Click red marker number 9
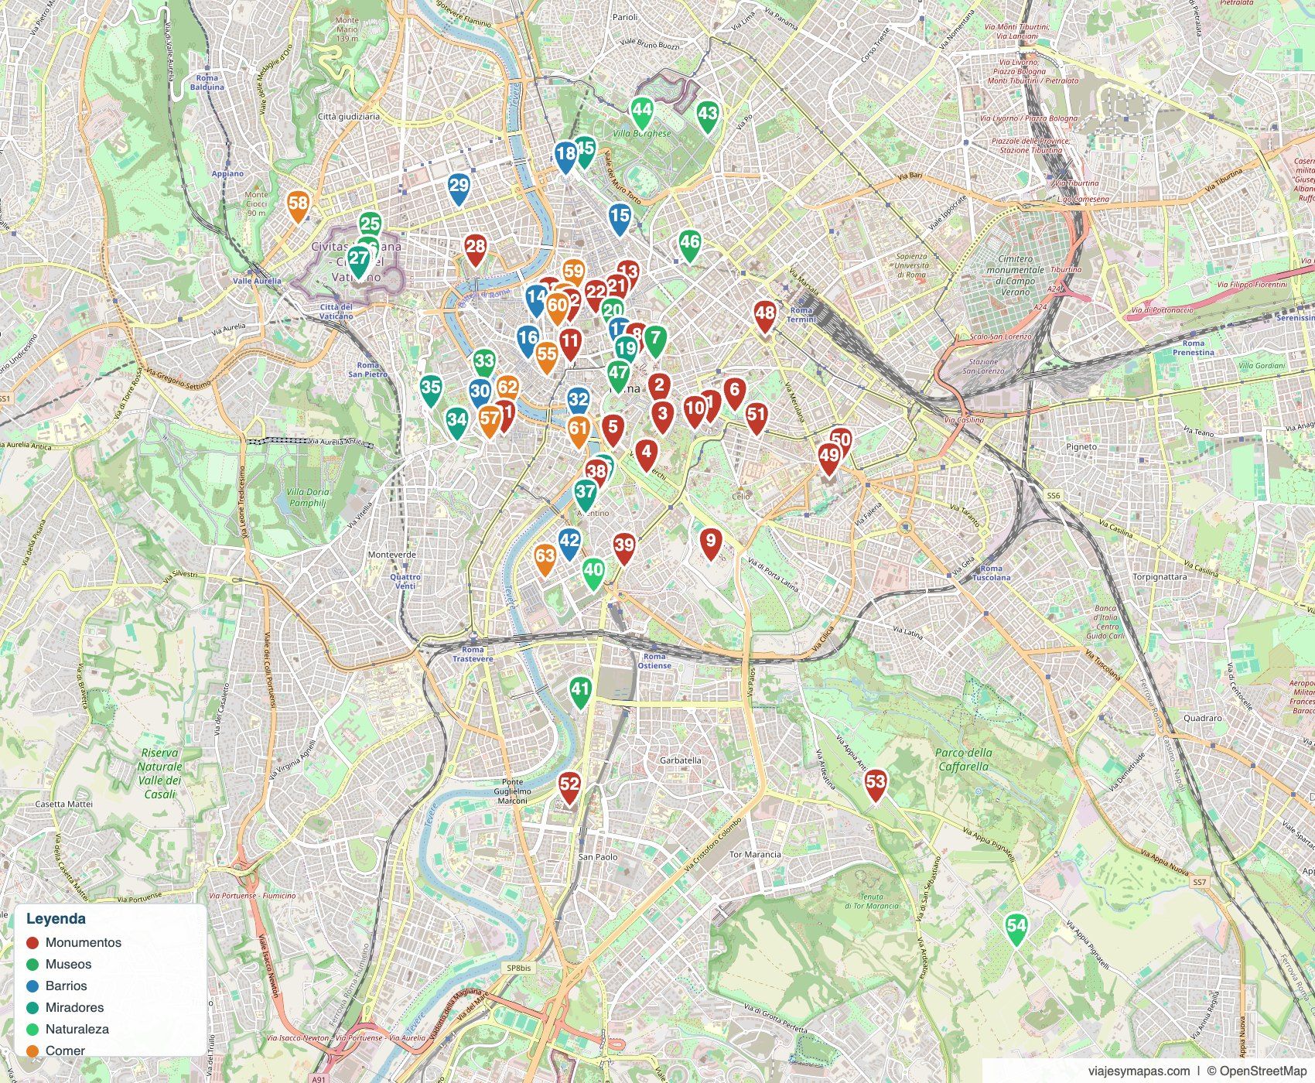1315x1083 pixels. pyautogui.click(x=711, y=543)
